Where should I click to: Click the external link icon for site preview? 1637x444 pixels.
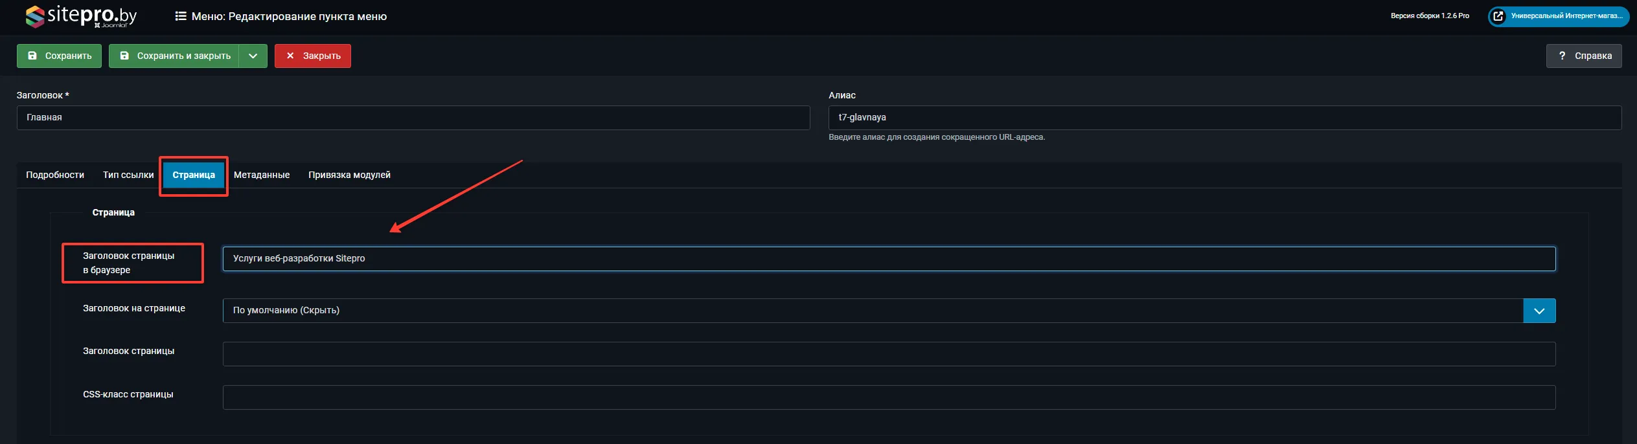[1498, 16]
